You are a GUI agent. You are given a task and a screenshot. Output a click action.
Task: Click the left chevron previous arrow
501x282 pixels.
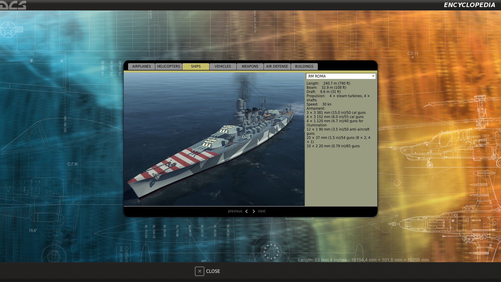pyautogui.click(x=246, y=211)
